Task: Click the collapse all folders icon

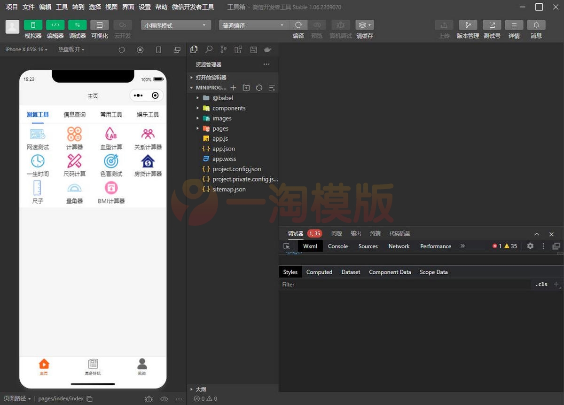Action: pyautogui.click(x=272, y=87)
